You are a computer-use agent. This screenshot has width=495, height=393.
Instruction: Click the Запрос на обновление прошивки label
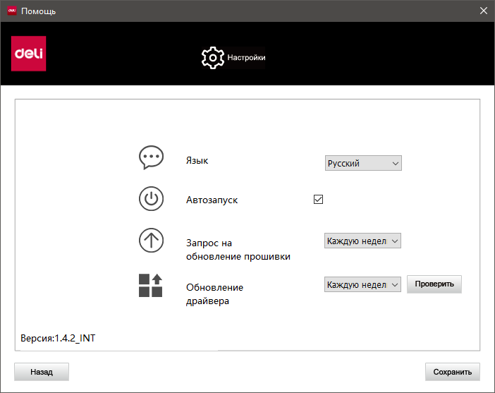[x=238, y=250]
